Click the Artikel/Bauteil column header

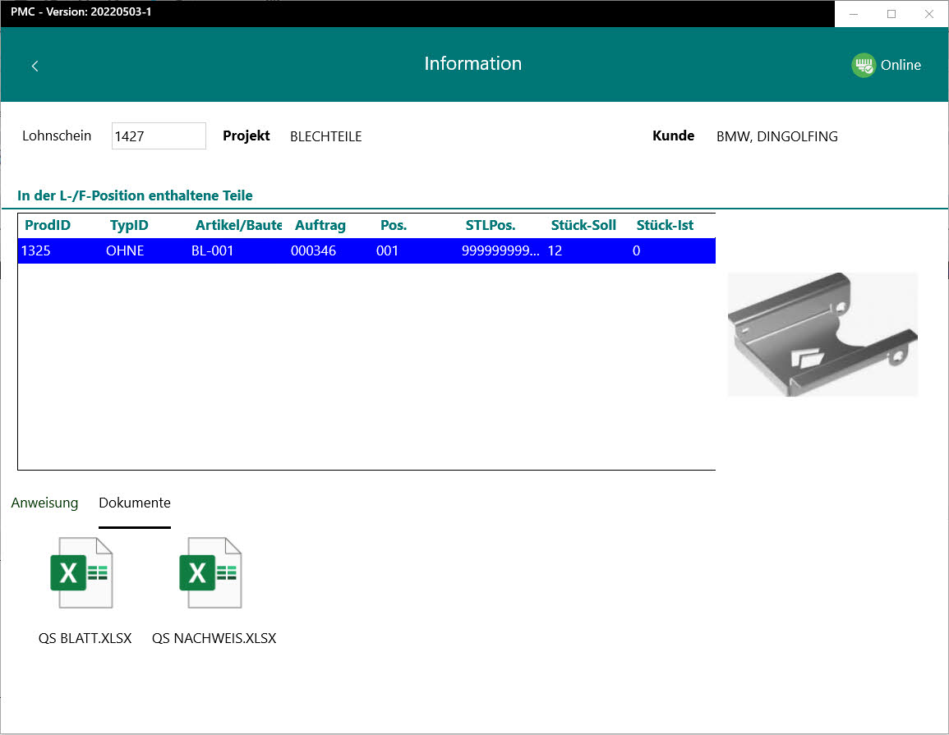coord(238,225)
